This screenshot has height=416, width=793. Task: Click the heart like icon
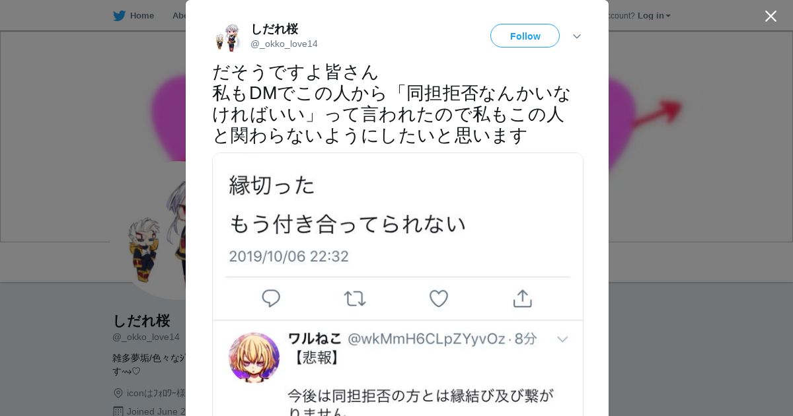coord(439,298)
